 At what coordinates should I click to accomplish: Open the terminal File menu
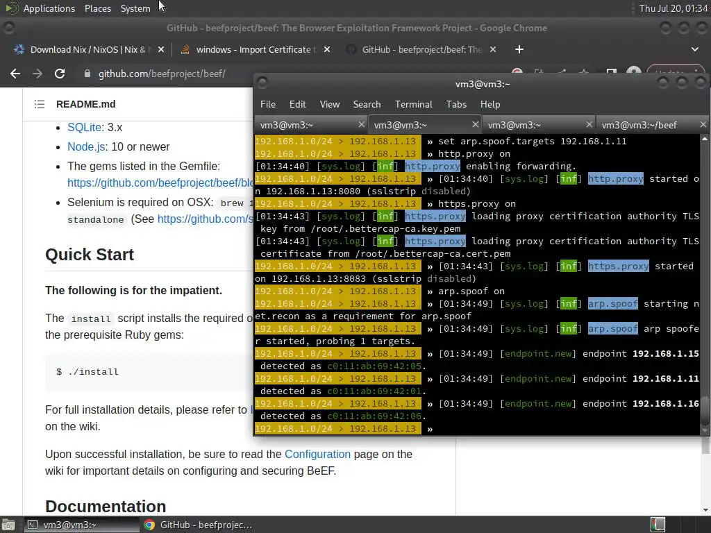pos(268,104)
